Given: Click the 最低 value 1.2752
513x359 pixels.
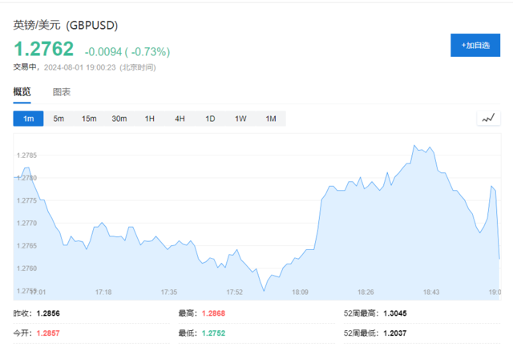Looking at the screenshot, I should (213, 333).
